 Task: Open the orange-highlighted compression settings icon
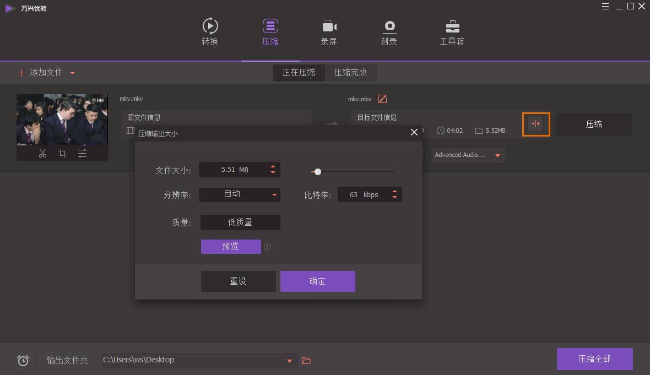pyautogui.click(x=535, y=124)
